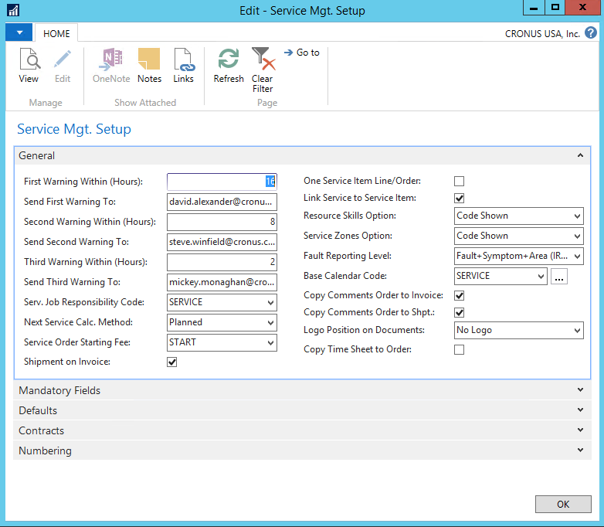
Task: Click the Service Mgt. Setup page heading
Action: click(74, 129)
